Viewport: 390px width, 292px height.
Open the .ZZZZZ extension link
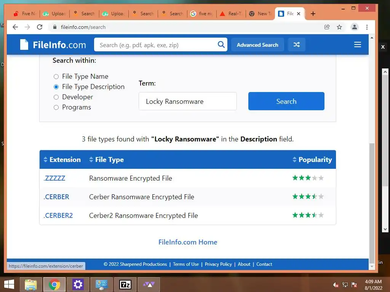pyautogui.click(x=54, y=178)
